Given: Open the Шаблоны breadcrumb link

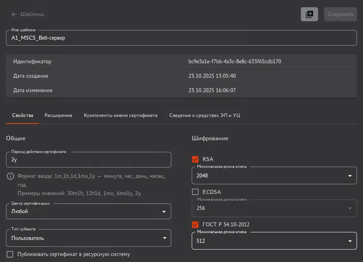Looking at the screenshot, I should tap(32, 14).
